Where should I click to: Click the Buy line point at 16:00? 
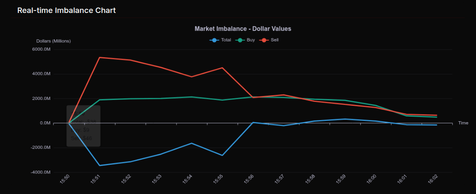tap(376, 105)
